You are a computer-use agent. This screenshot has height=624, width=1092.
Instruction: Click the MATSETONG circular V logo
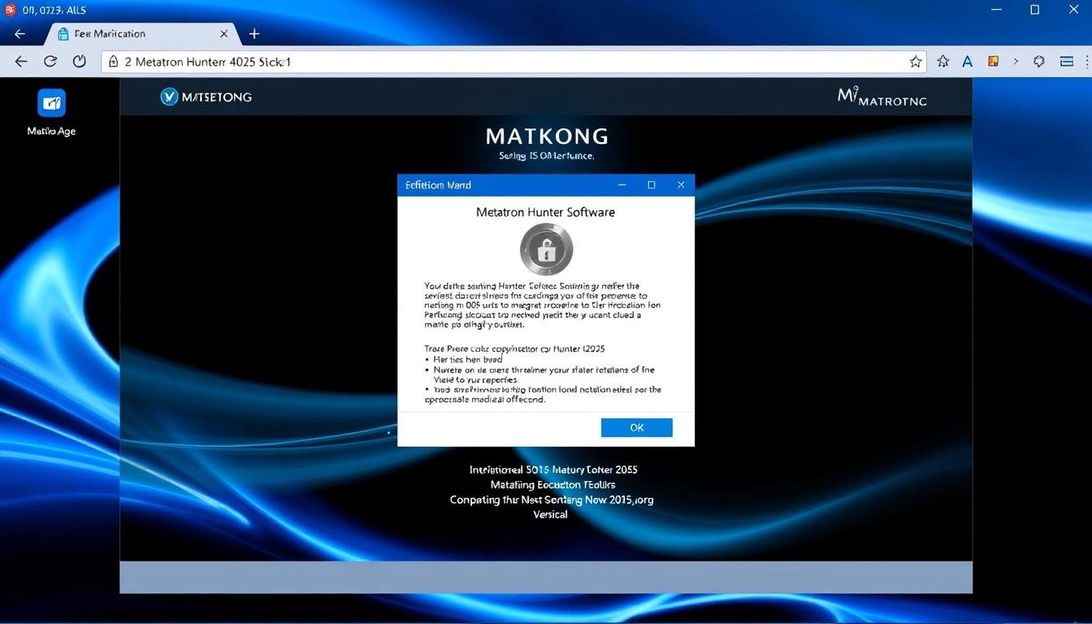(169, 97)
